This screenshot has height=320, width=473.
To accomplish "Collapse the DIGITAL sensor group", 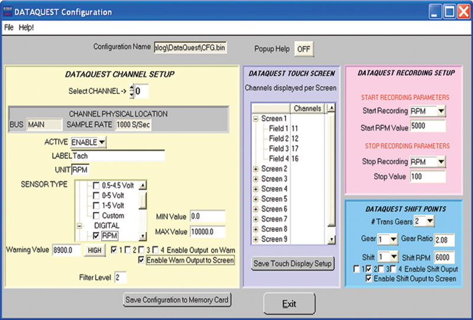I will coord(79,226).
